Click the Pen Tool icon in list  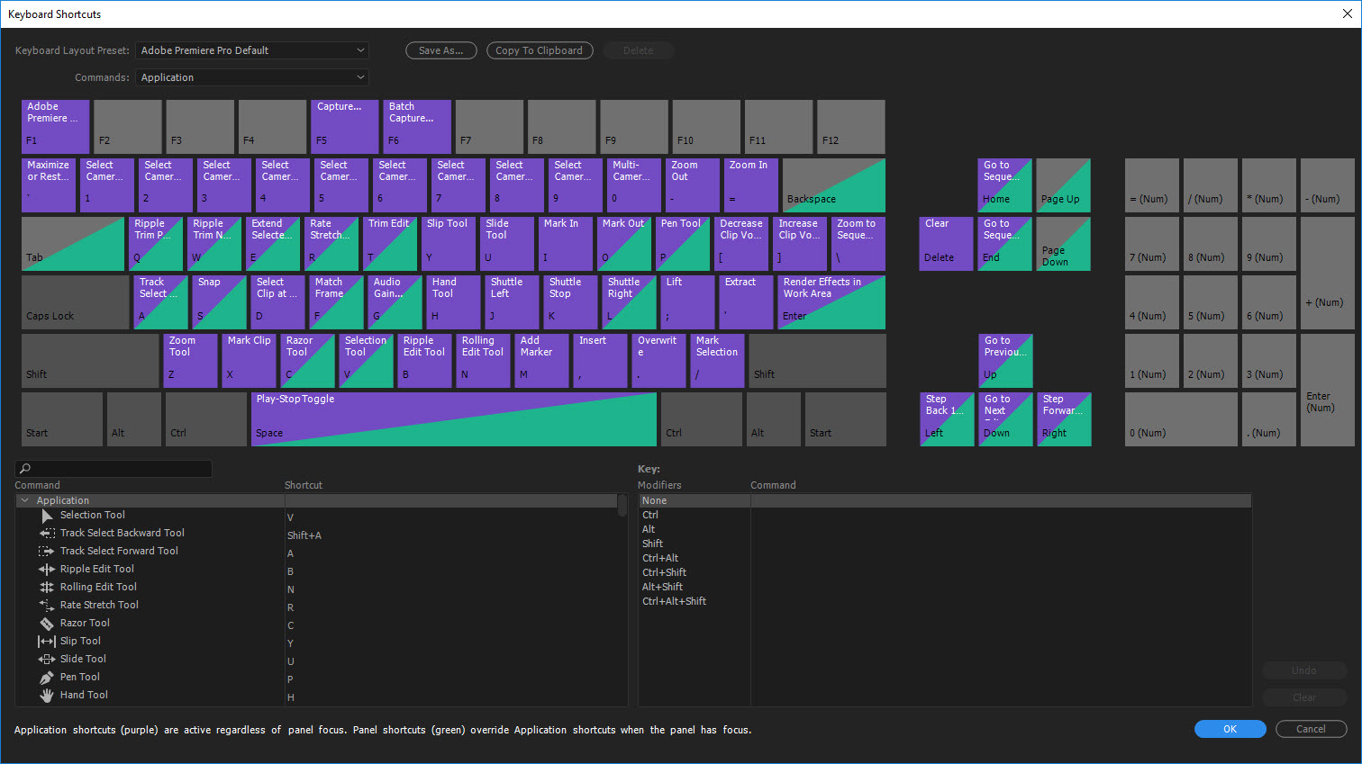click(x=47, y=678)
